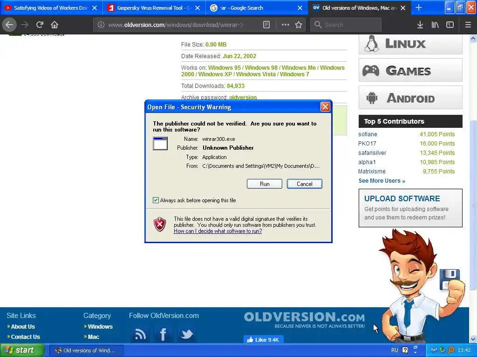
Task: Click the RU language indicator
Action: coord(395,350)
